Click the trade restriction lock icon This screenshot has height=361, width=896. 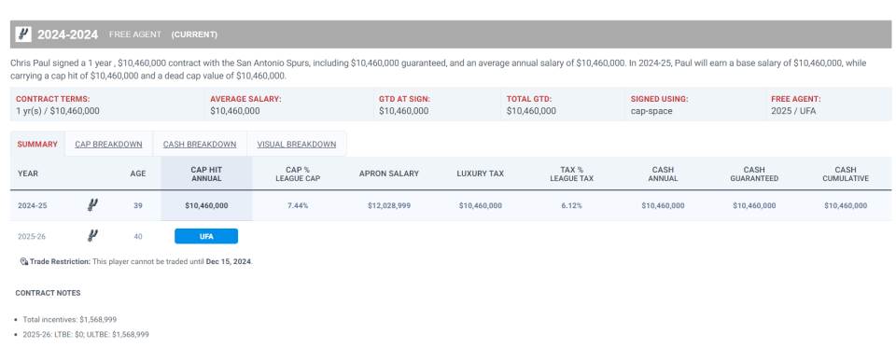coord(24,261)
